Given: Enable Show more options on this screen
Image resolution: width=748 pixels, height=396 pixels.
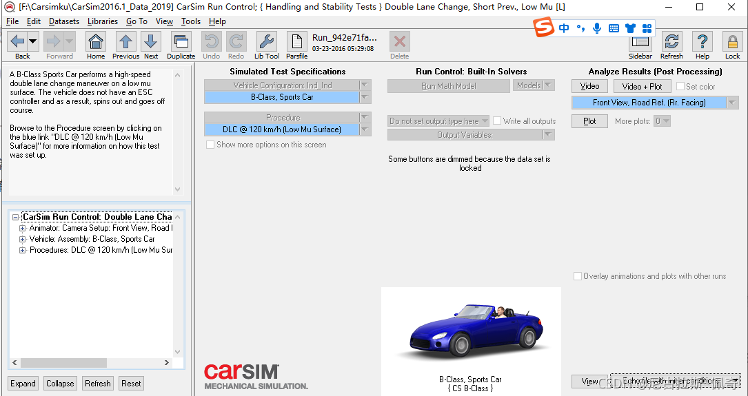Looking at the screenshot, I should [210, 145].
